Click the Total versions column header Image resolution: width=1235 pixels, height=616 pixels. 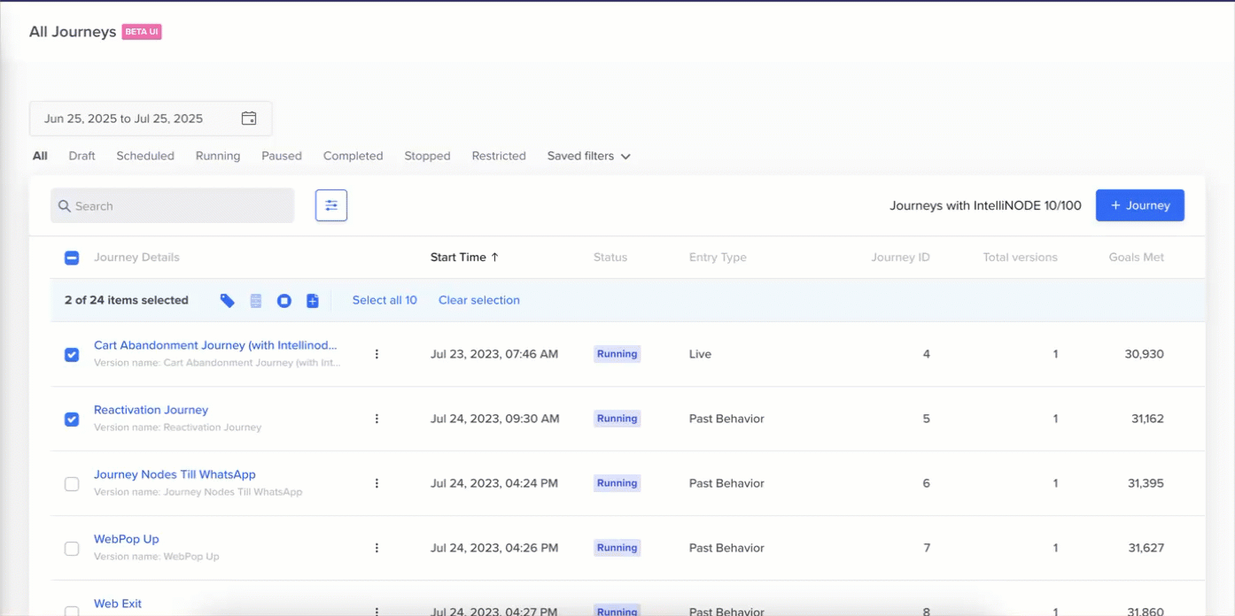tap(1020, 258)
